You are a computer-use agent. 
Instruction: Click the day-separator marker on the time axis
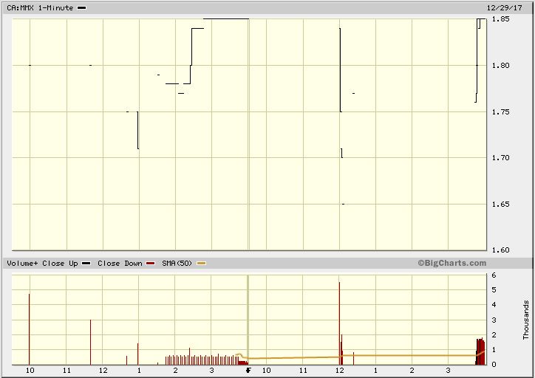[x=248, y=371]
